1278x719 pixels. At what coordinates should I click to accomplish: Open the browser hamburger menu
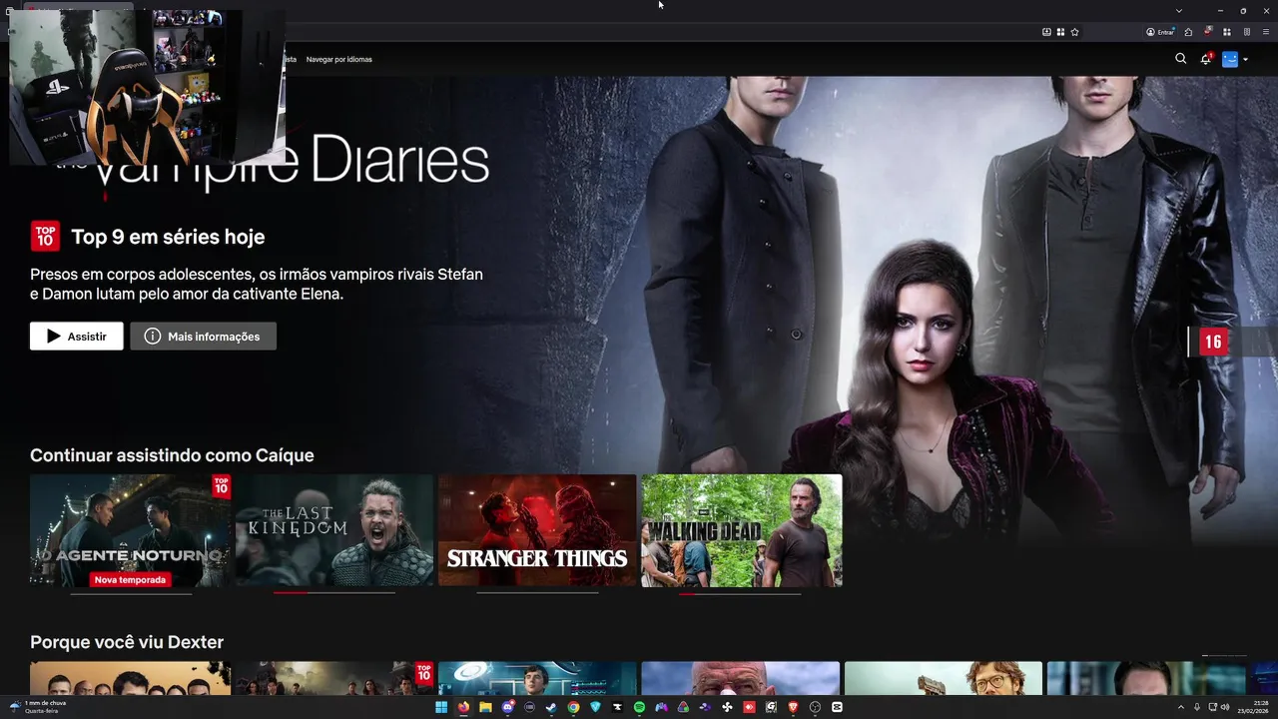(1266, 32)
